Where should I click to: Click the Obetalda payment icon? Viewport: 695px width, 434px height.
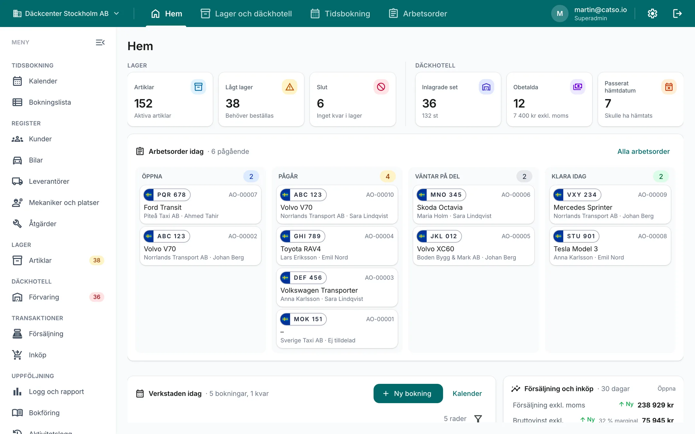pos(578,87)
